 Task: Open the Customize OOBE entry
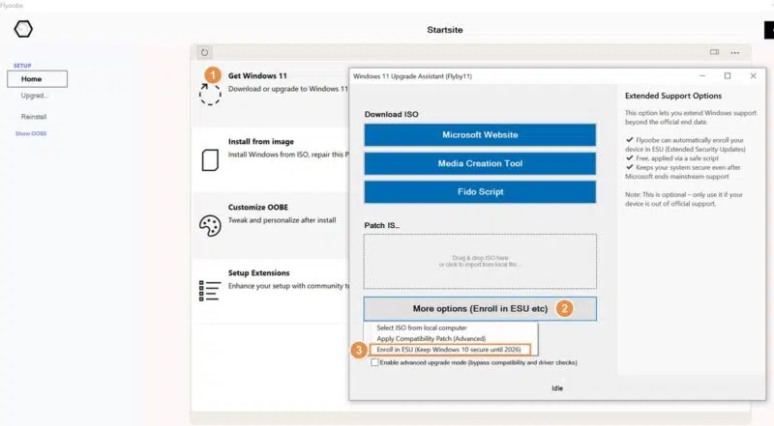pyautogui.click(x=257, y=207)
